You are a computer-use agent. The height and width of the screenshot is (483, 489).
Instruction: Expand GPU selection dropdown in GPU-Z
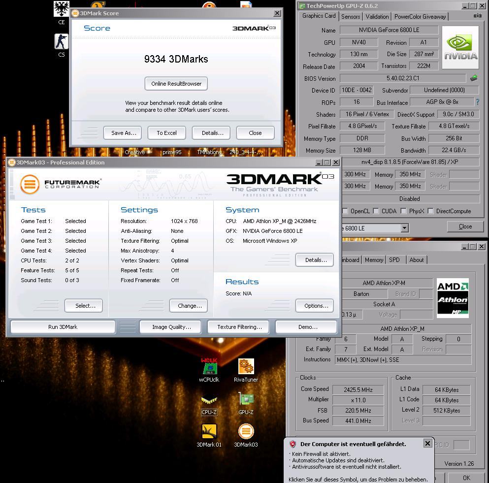point(404,228)
